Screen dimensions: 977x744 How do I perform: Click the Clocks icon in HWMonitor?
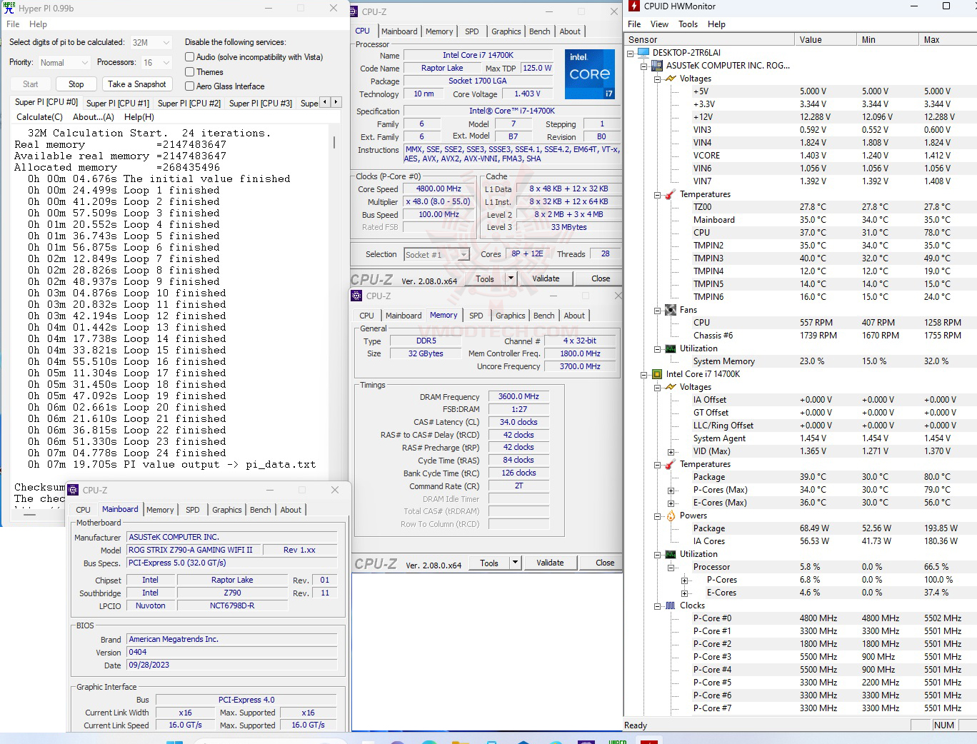click(671, 605)
